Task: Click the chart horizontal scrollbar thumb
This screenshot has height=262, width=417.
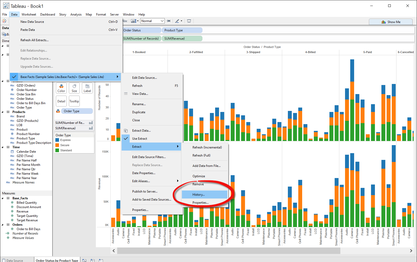Action: (x=229, y=251)
